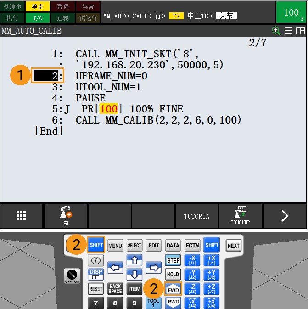Select the CALL MM_CALIB line
Viewport: 308px width, 309px height.
click(x=158, y=120)
